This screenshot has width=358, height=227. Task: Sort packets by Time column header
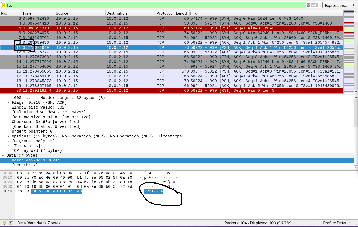pyautogui.click(x=38, y=13)
